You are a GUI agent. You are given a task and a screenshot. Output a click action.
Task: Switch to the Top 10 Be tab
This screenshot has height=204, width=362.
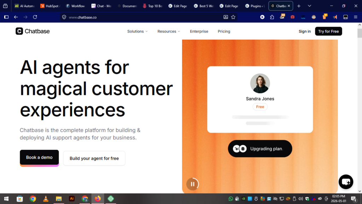point(153,6)
